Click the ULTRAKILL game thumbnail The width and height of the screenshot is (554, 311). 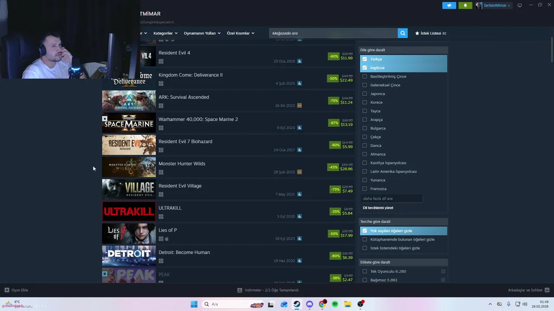129,212
